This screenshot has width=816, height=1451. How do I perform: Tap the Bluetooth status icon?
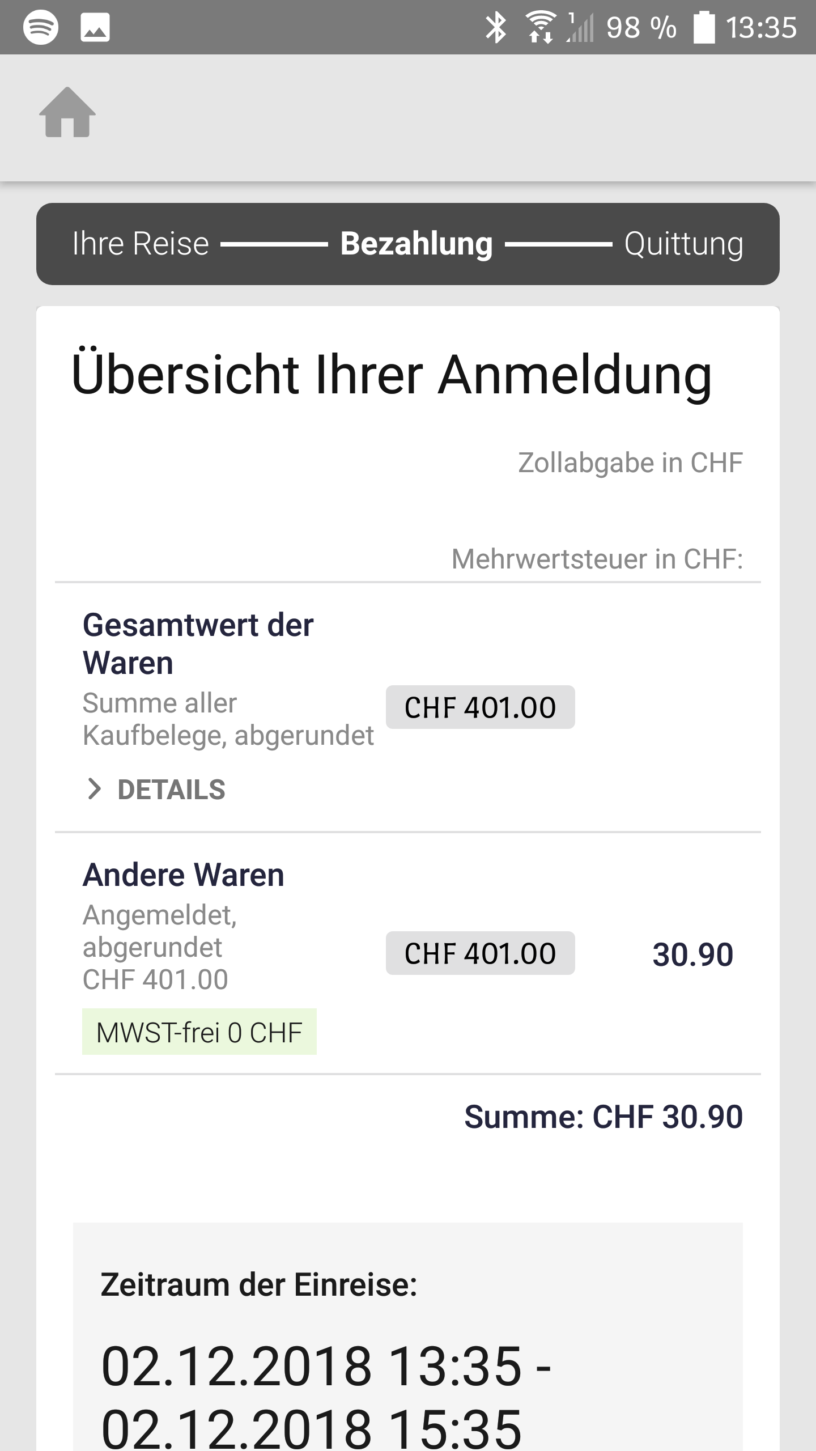(x=496, y=27)
